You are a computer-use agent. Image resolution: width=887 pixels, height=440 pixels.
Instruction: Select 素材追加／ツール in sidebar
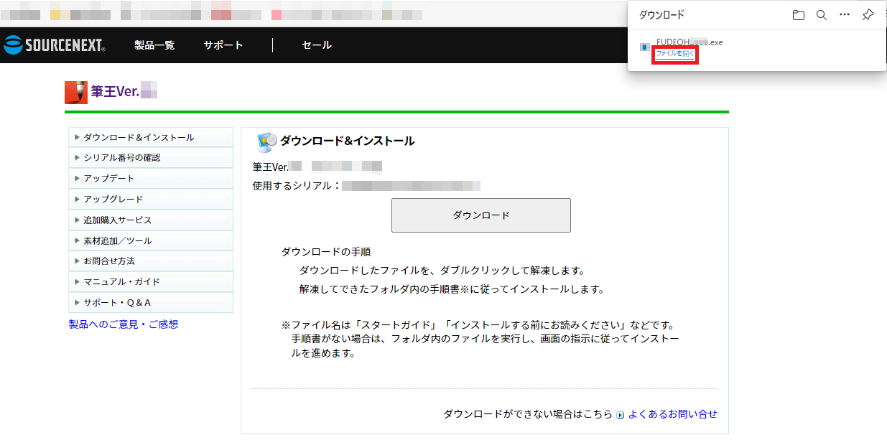(151, 240)
